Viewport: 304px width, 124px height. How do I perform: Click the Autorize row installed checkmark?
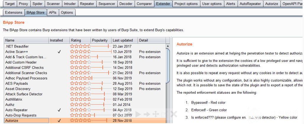coord(59,121)
